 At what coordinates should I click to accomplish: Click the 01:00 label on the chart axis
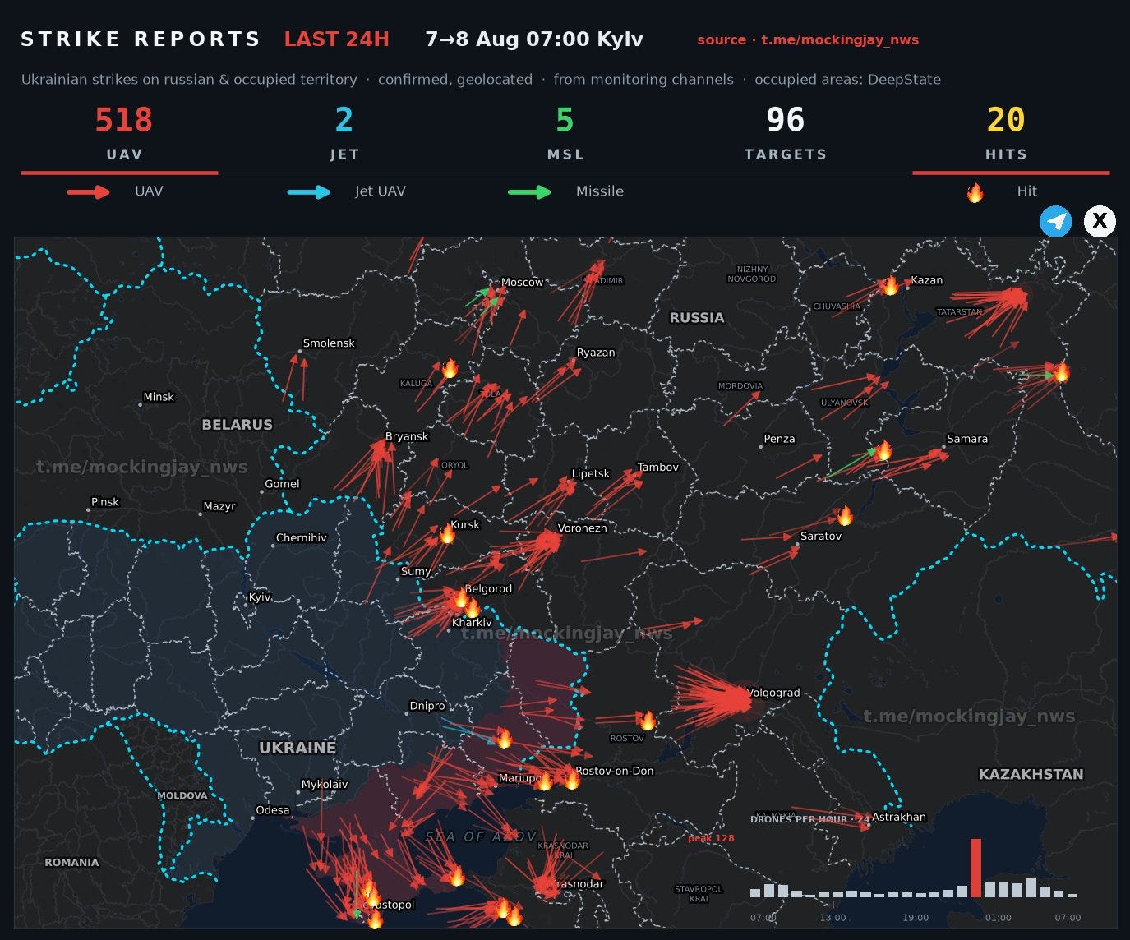[x=999, y=918]
